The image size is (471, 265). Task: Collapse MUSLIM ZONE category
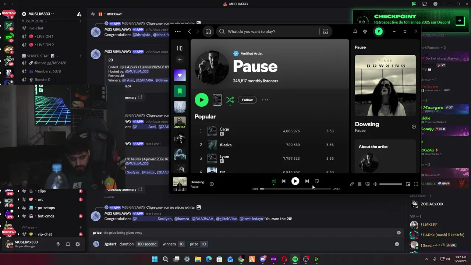click(x=35, y=21)
